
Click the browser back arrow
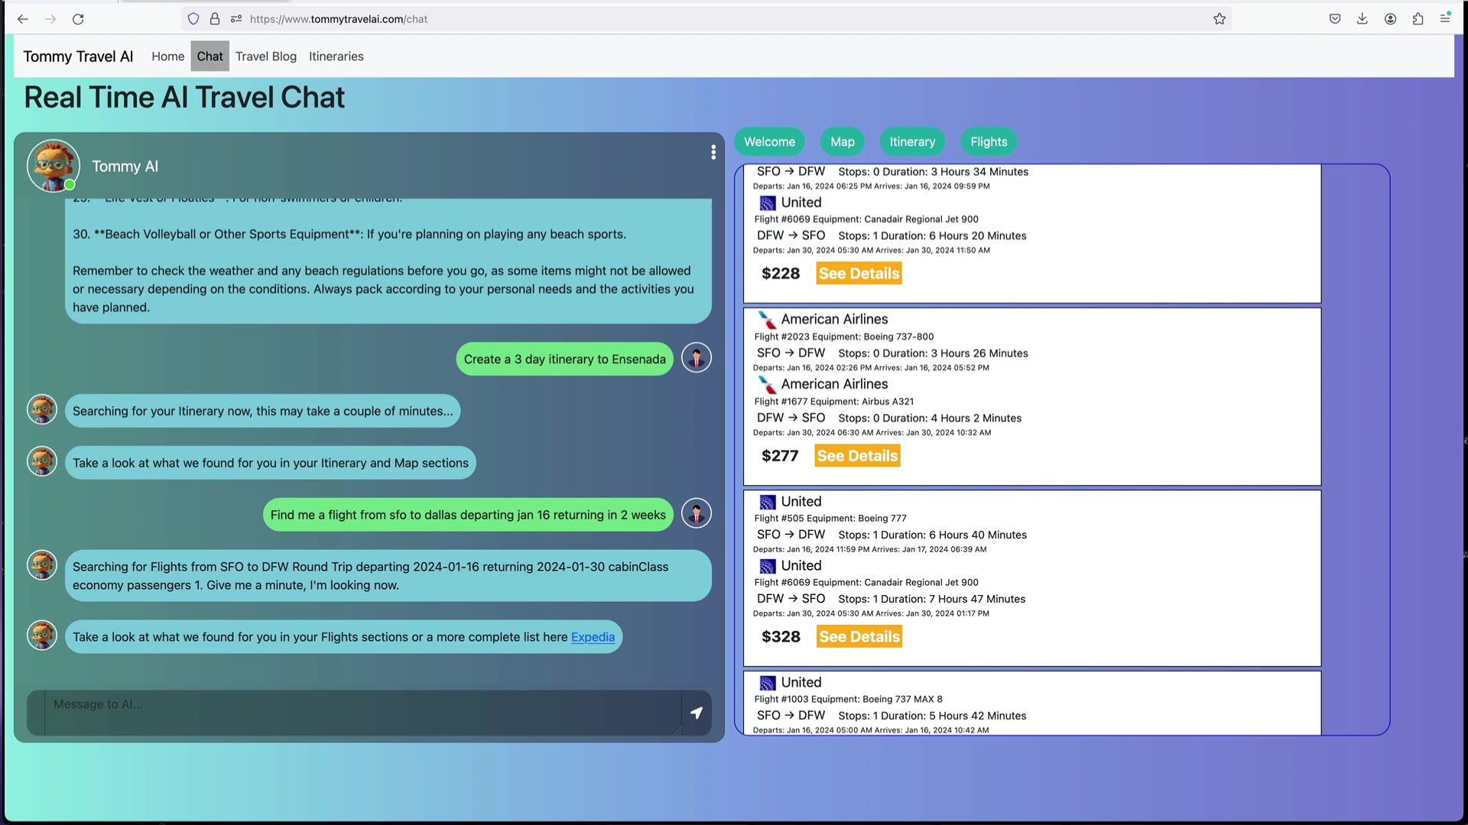click(23, 19)
